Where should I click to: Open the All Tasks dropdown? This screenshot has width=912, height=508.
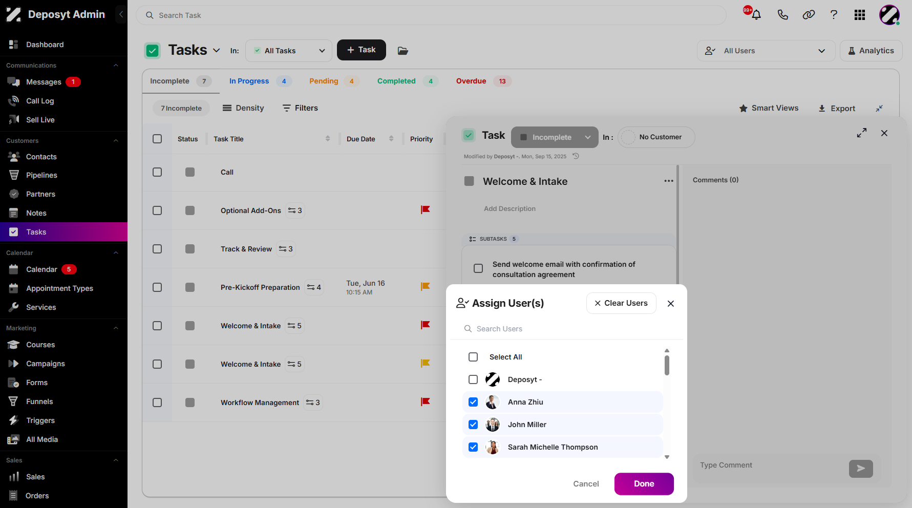click(289, 51)
